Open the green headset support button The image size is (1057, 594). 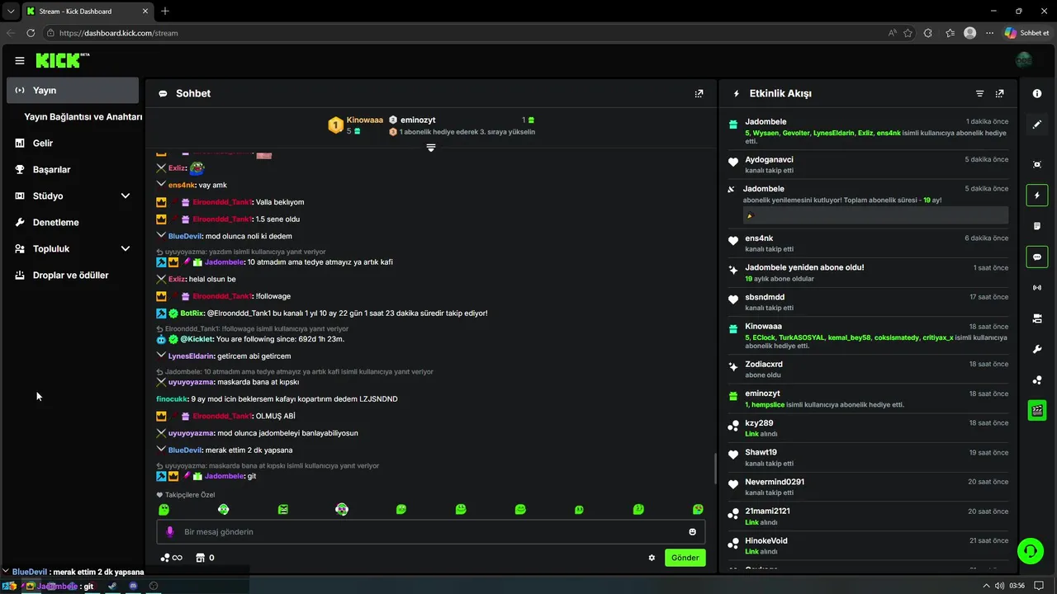point(1030,550)
